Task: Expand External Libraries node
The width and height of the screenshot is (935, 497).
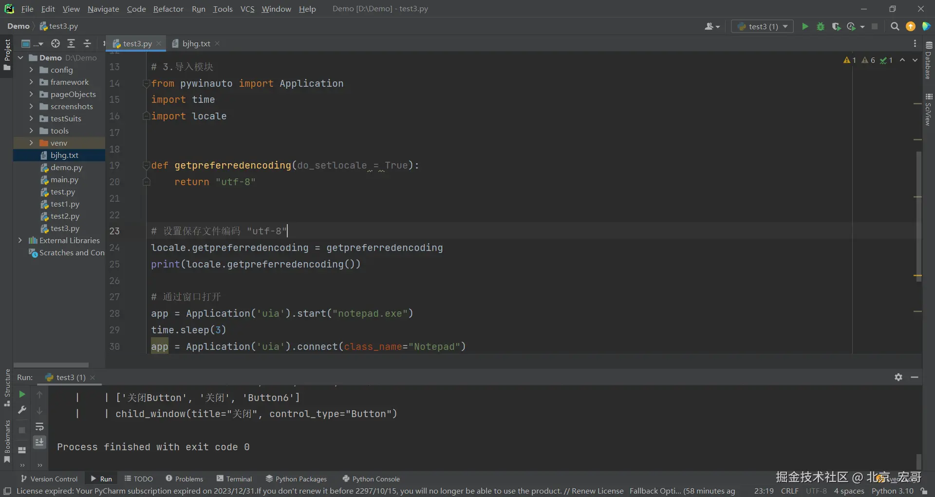Action: click(20, 240)
